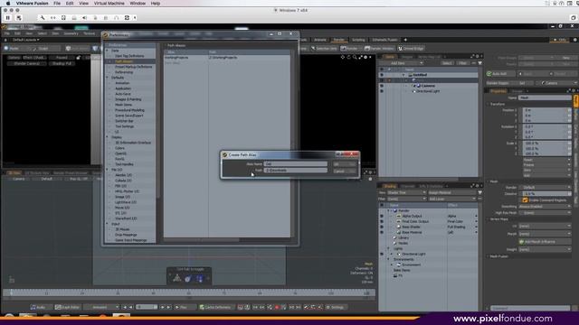
Task: Click the animation timeline ruler
Action: (189, 292)
